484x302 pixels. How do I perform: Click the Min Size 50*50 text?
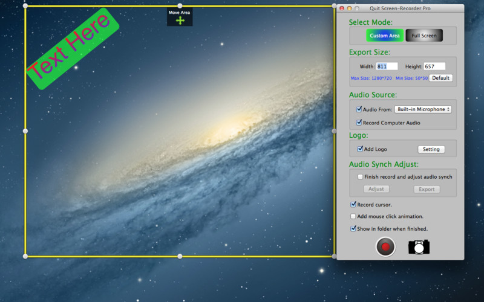(x=412, y=79)
